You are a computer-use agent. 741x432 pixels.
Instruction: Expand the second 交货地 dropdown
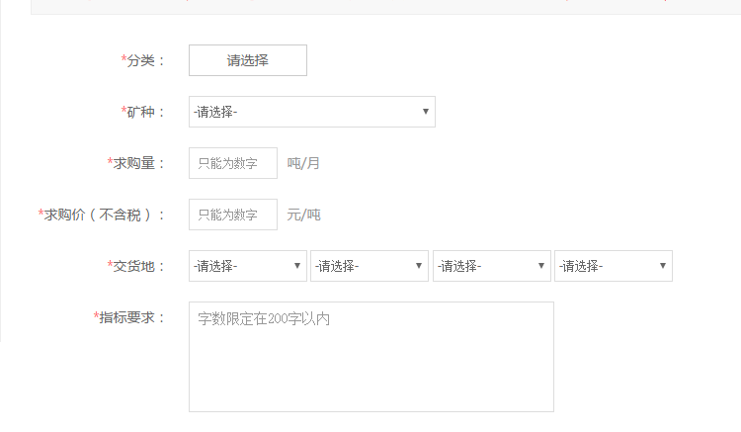[369, 266]
